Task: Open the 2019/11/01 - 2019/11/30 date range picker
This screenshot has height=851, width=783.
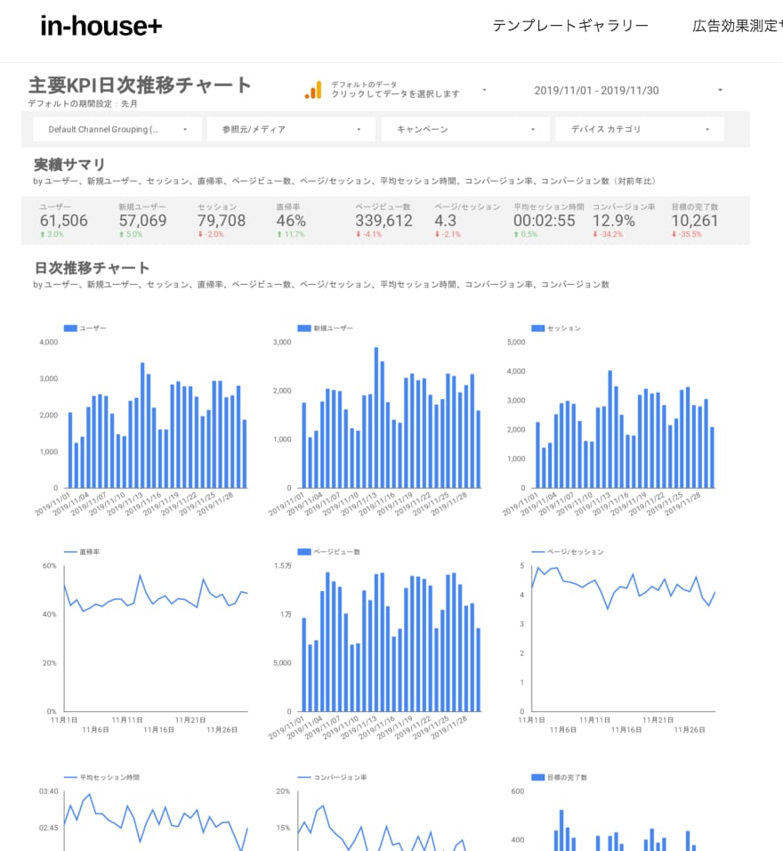Action: coord(628,91)
